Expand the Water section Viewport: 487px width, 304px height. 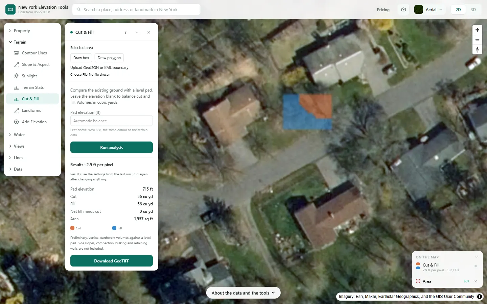click(x=32, y=135)
